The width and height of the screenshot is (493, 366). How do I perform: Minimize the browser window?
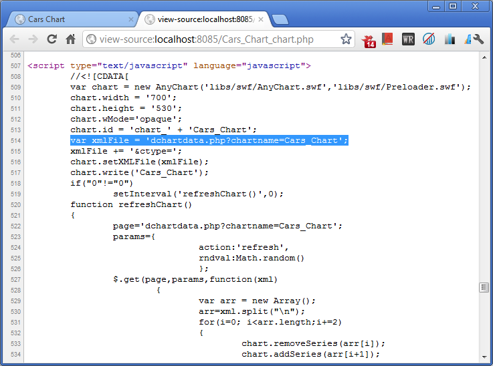436,6
